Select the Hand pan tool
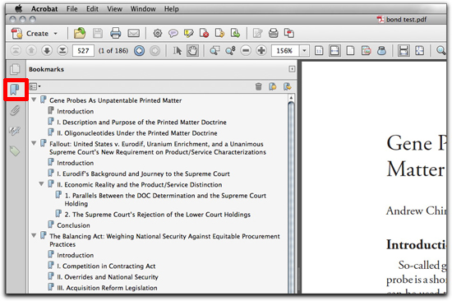452x301 pixels. [192, 51]
